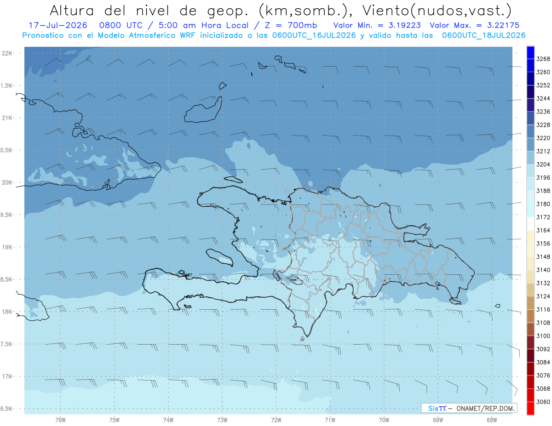
Task: Click the "21N" latitude label
Action: (x=7, y=118)
